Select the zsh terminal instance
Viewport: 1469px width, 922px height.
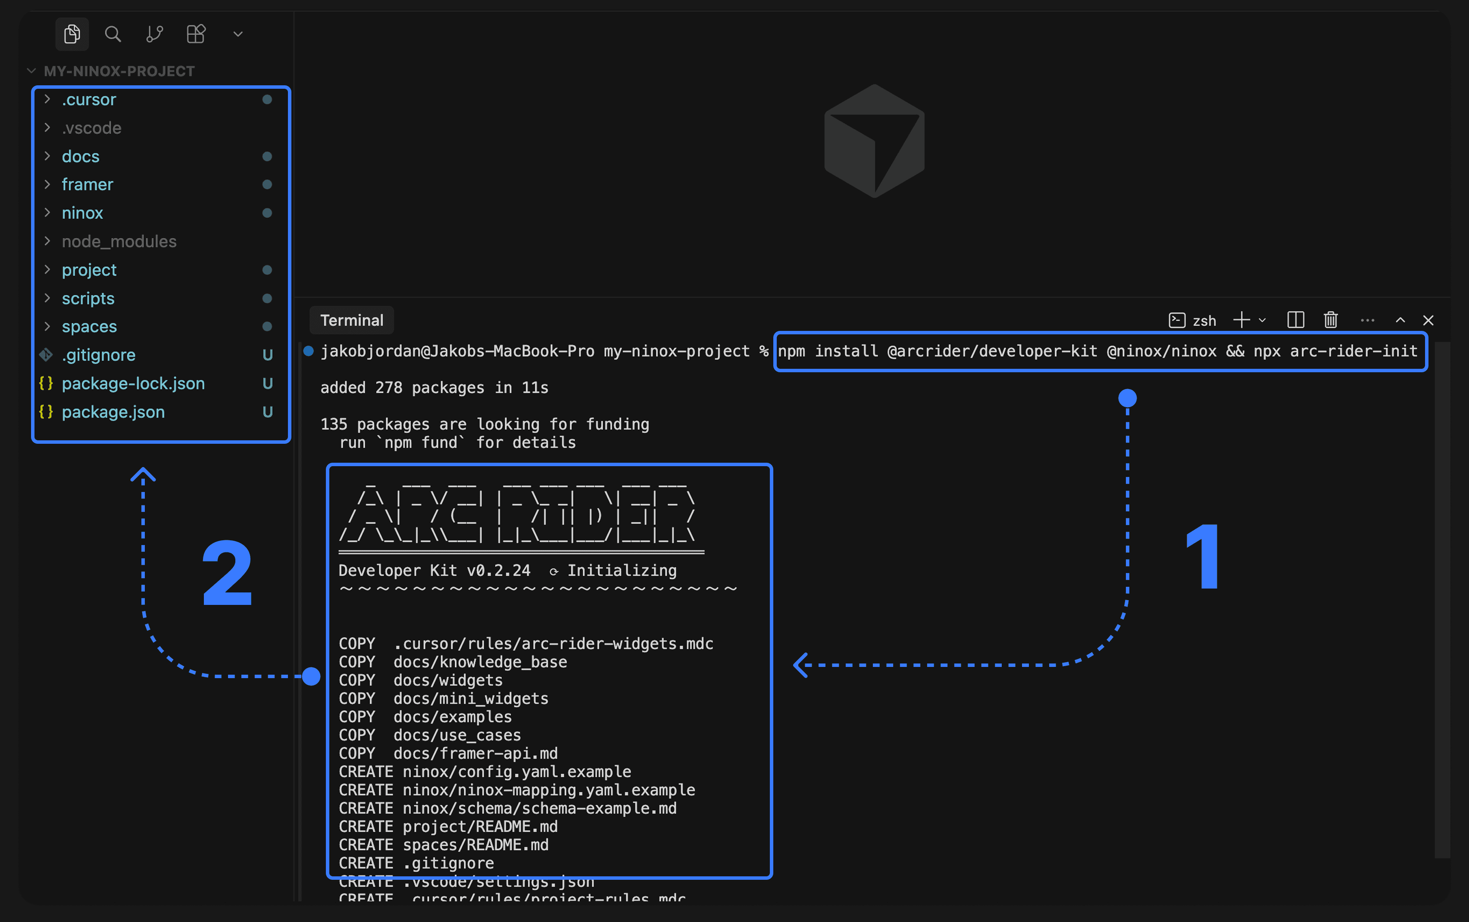[x=1193, y=320]
